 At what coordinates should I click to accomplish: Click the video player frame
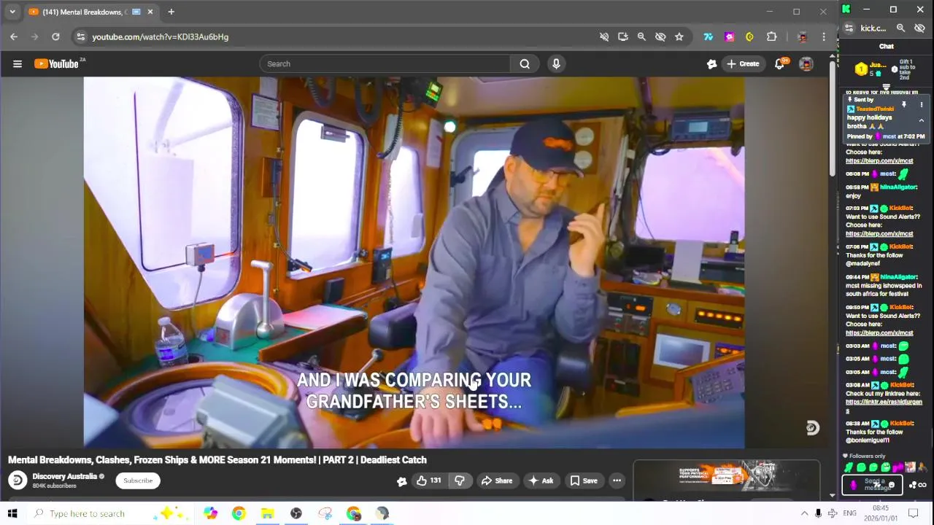coord(414,262)
